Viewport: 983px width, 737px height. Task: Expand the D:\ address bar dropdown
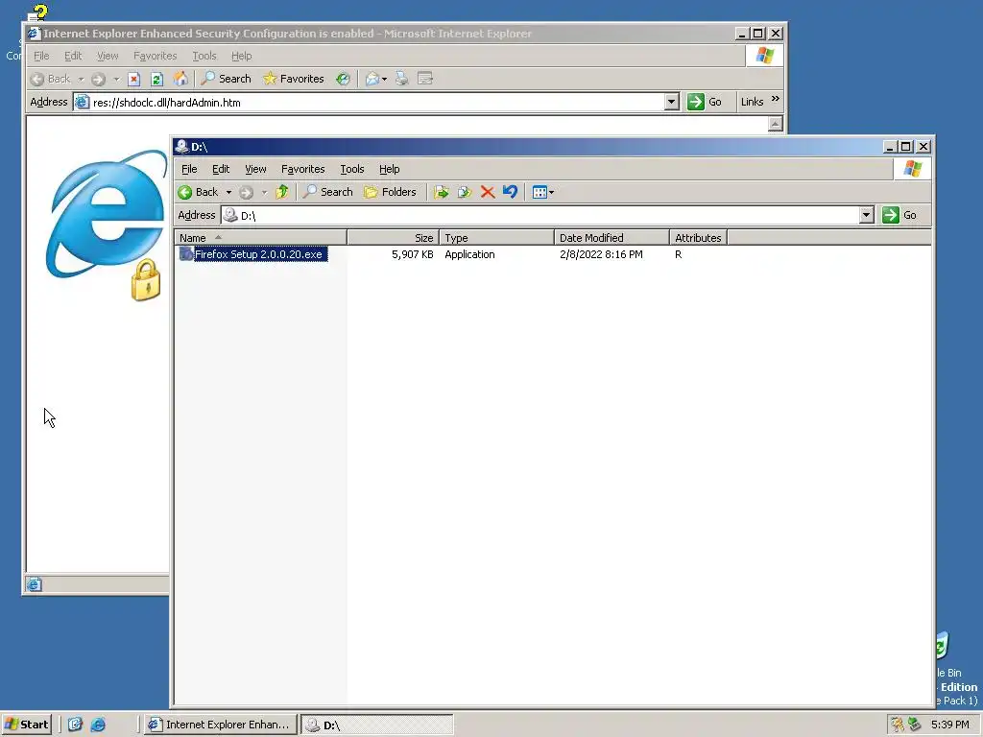867,215
